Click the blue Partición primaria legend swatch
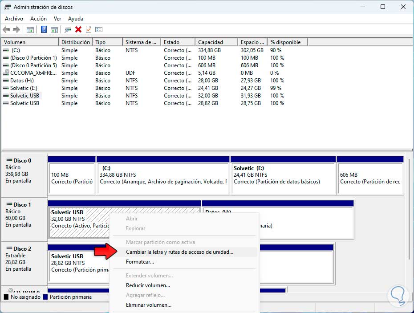The height and width of the screenshot is (313, 414). pyautogui.click(x=45, y=297)
